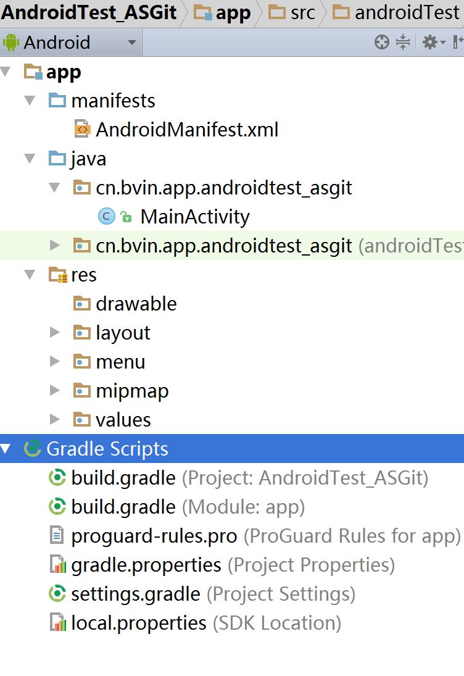Click the local.properties file icon
Viewport: 464px width, 676px height.
pos(57,623)
